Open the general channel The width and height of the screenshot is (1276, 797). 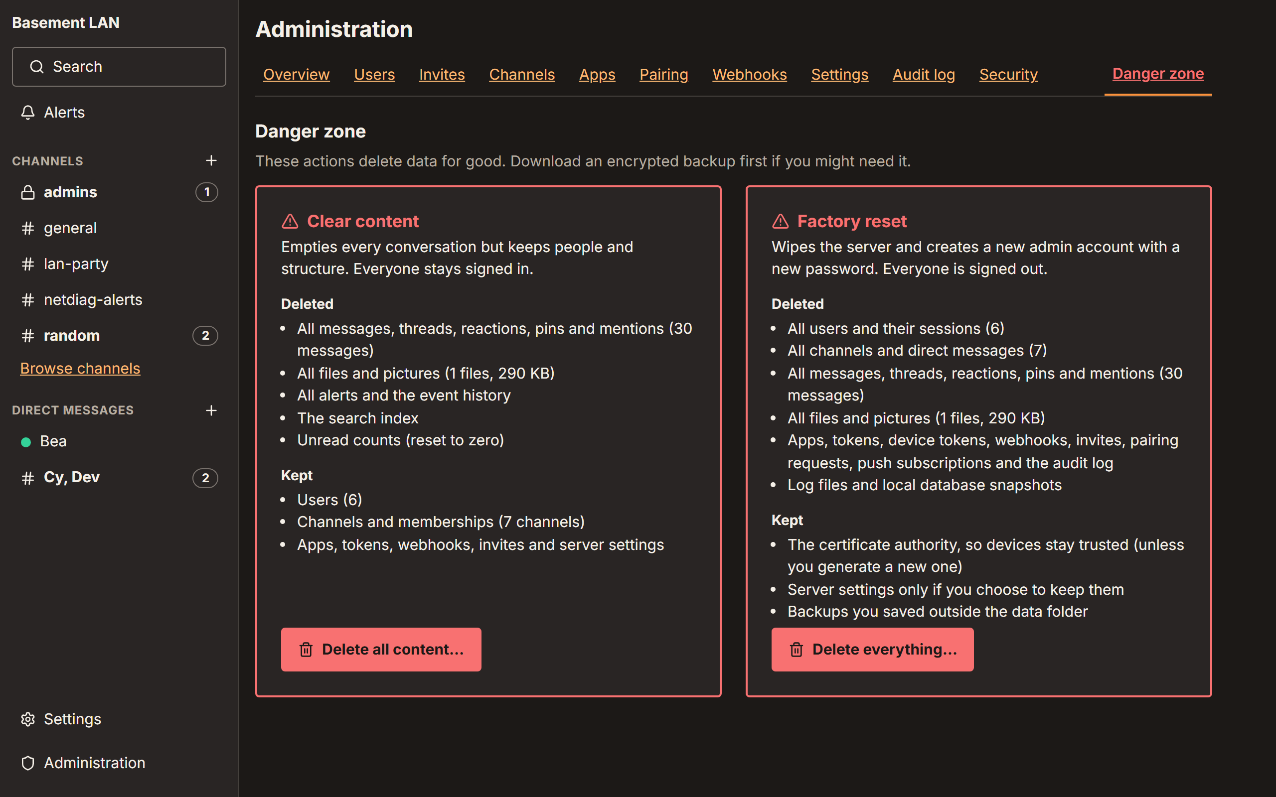tap(119, 228)
